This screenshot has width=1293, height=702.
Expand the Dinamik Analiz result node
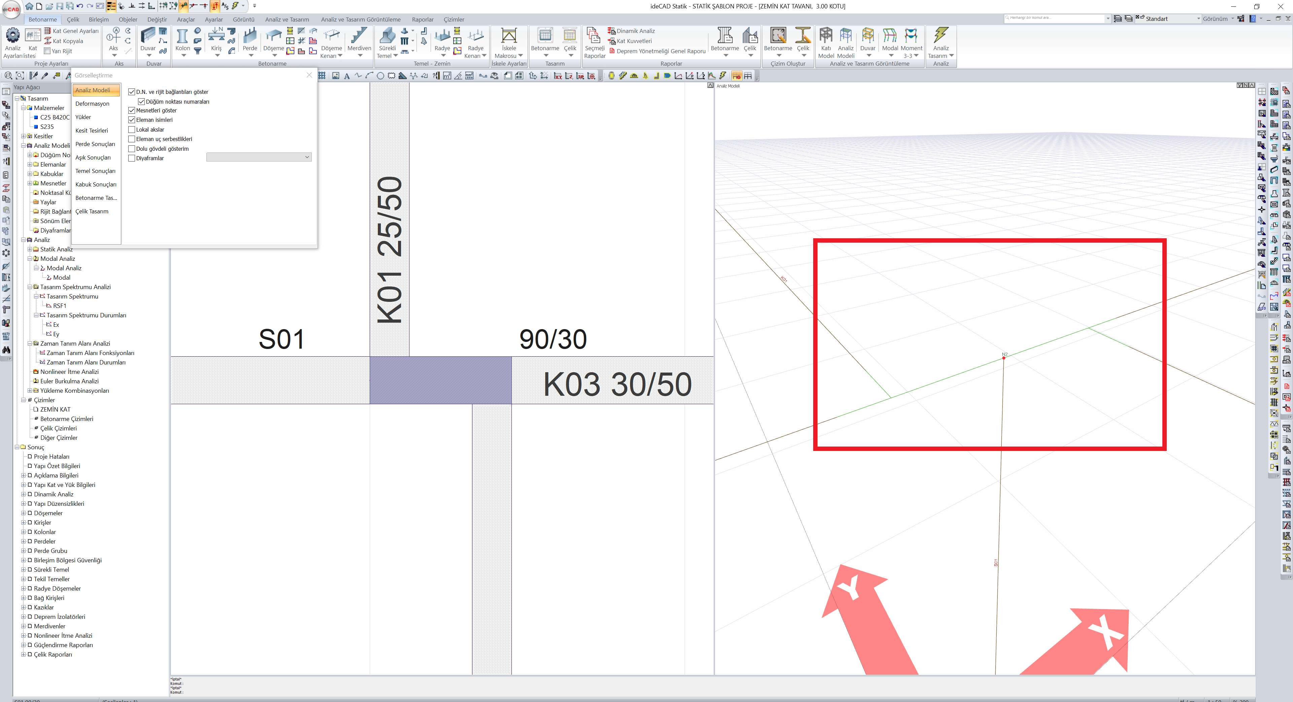click(x=23, y=494)
